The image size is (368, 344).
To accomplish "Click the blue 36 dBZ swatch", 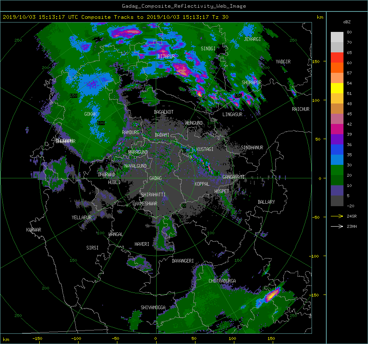I will pos(337,150).
